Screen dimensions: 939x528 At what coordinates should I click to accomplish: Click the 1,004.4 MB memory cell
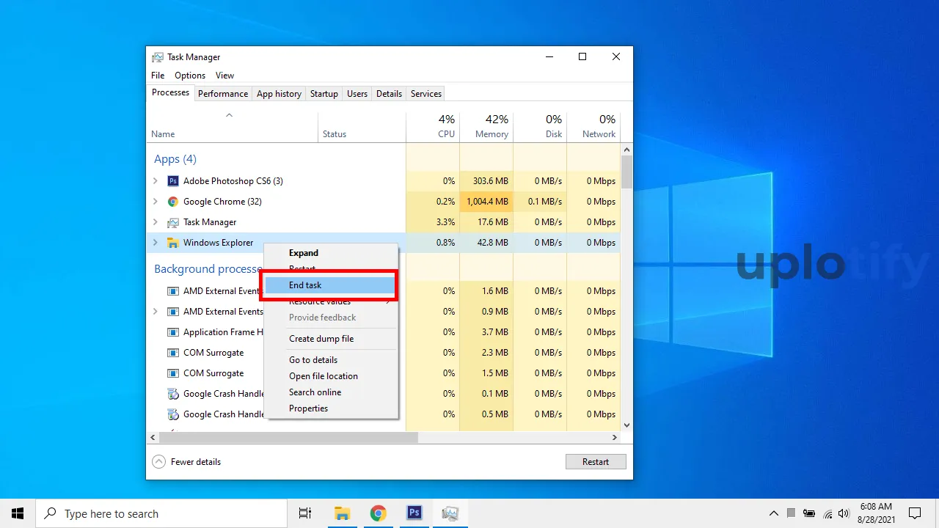pyautogui.click(x=486, y=202)
